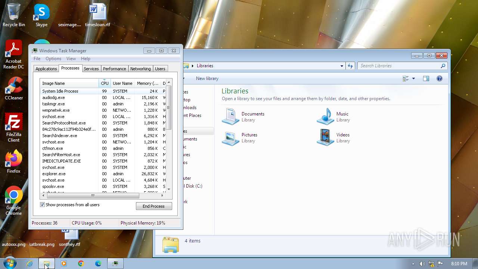Sort by CPU column header
Viewport: 478px width, 269px height.
click(105, 83)
